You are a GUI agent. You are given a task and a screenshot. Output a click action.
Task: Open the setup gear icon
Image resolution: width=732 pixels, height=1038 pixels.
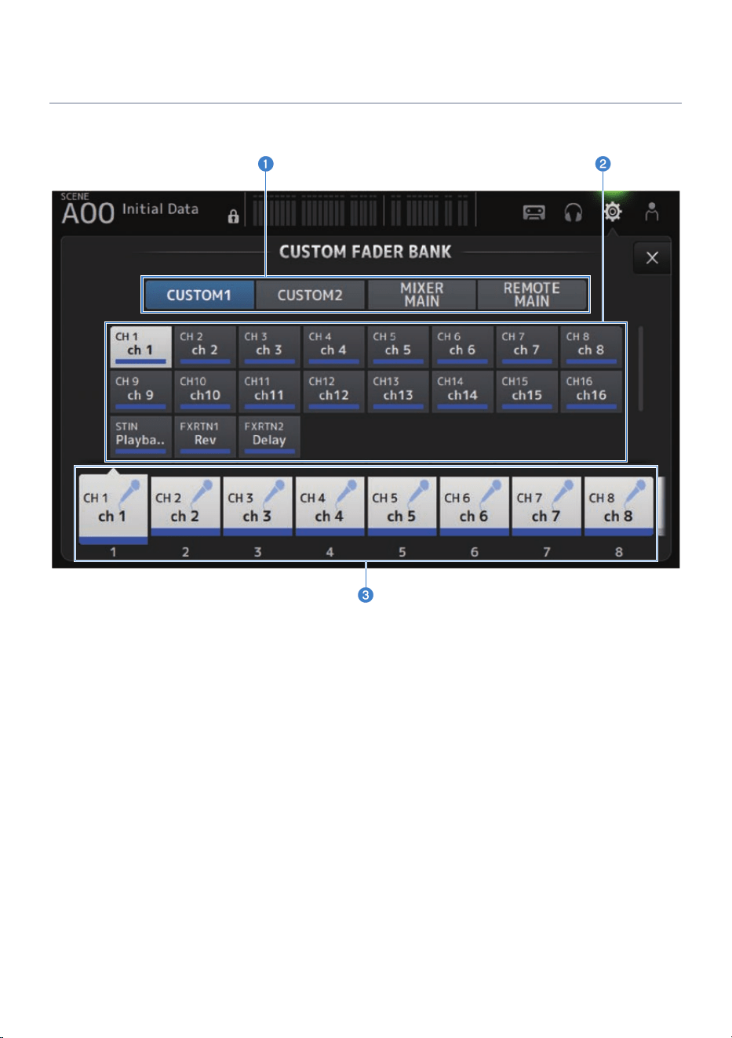(x=613, y=212)
